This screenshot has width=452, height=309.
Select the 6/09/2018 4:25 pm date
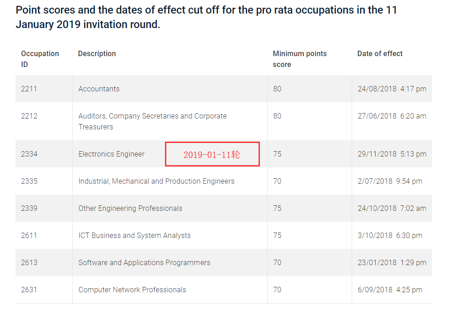[390, 290]
